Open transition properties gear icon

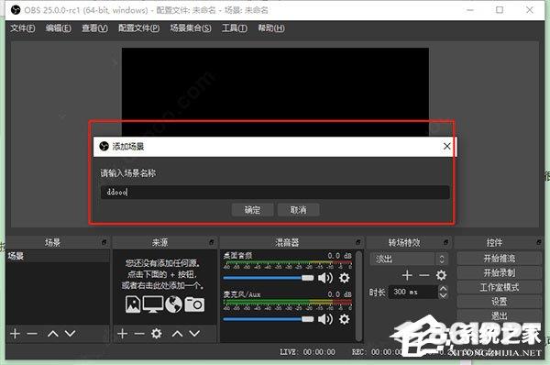click(441, 275)
